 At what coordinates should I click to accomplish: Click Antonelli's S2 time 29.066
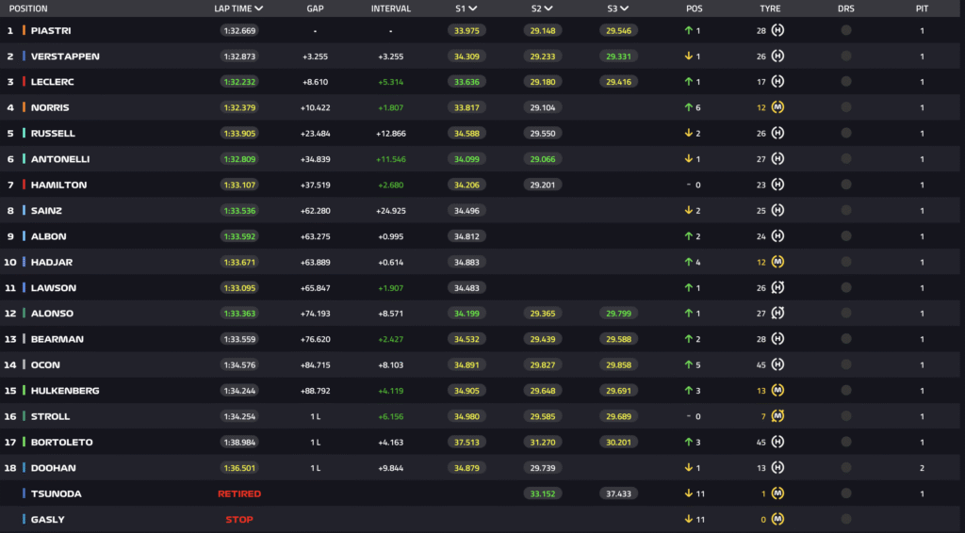point(542,158)
